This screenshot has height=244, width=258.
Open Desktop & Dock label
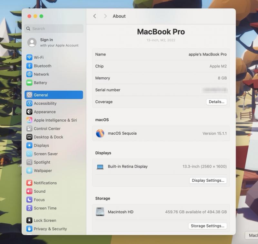49,137
